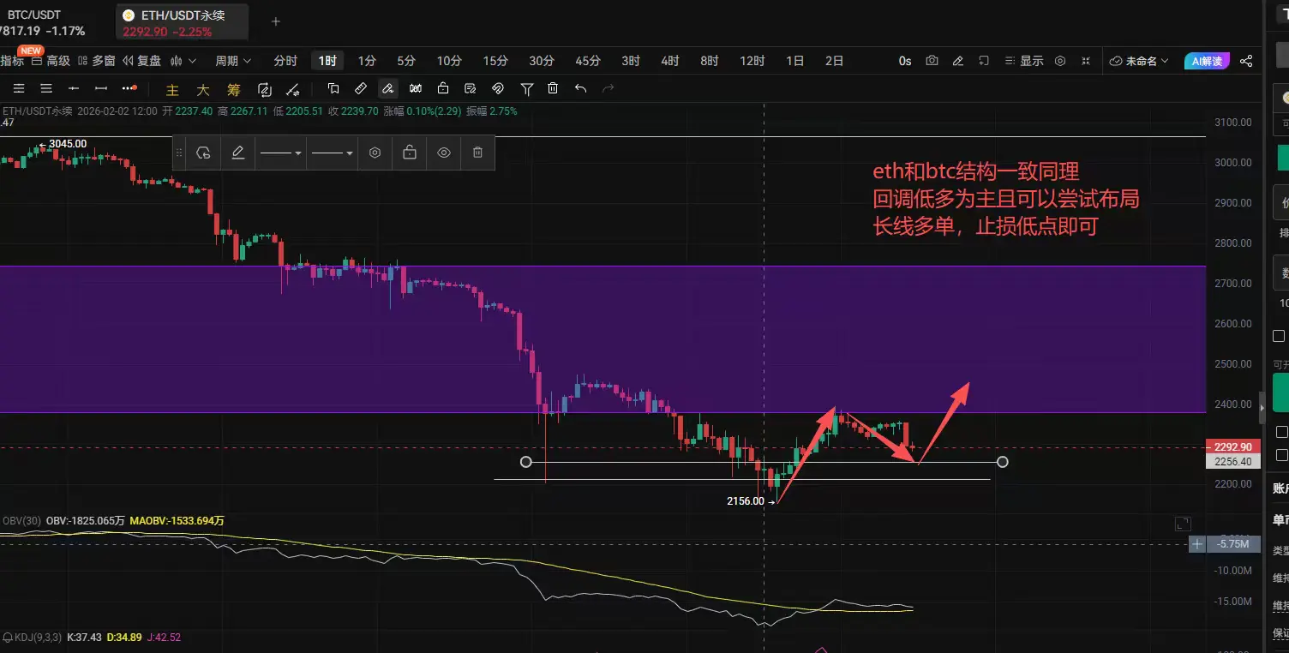The height and width of the screenshot is (653, 1289).
Task: Click the collapse-arrows fullscreen icon in top bar
Action: point(1087,61)
